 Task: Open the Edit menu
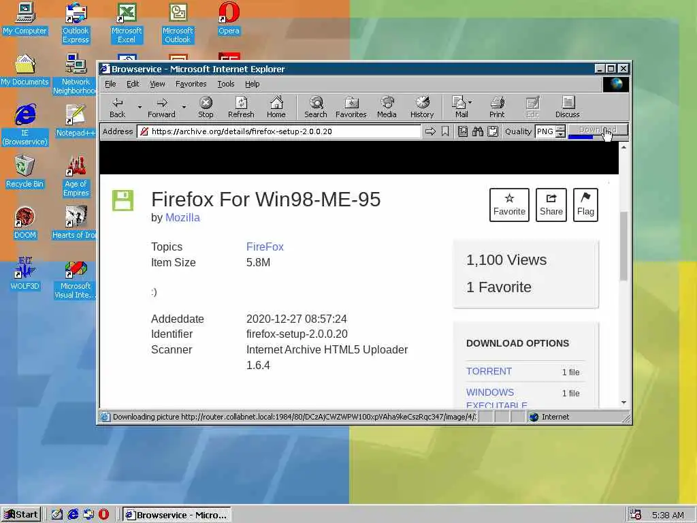[x=133, y=84]
